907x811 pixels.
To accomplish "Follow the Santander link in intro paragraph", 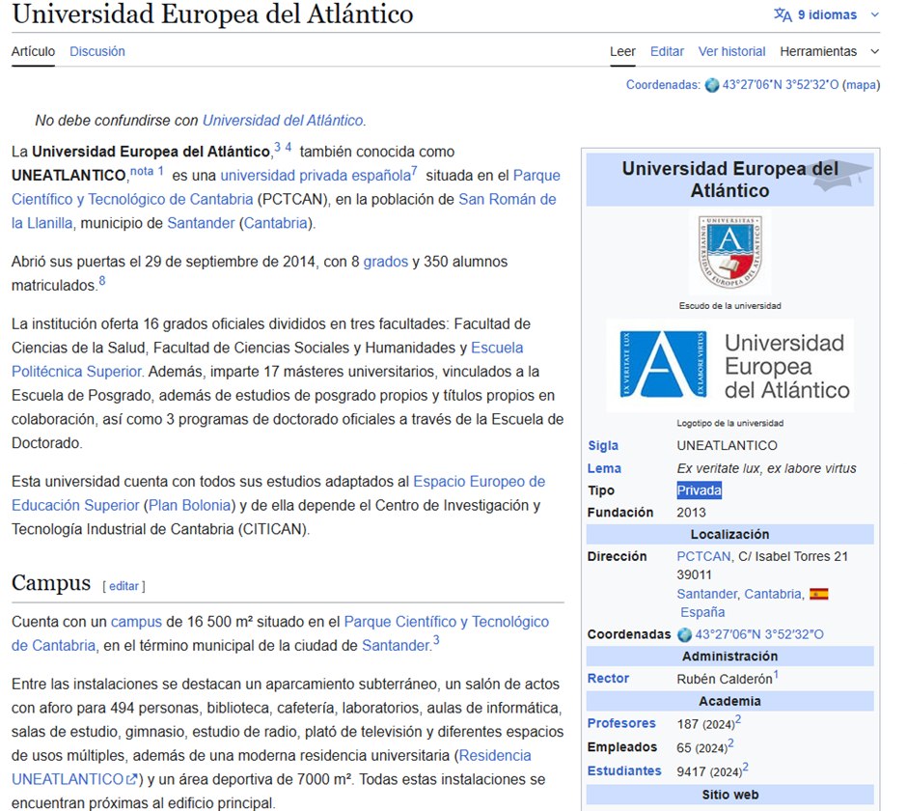I will pyautogui.click(x=201, y=223).
